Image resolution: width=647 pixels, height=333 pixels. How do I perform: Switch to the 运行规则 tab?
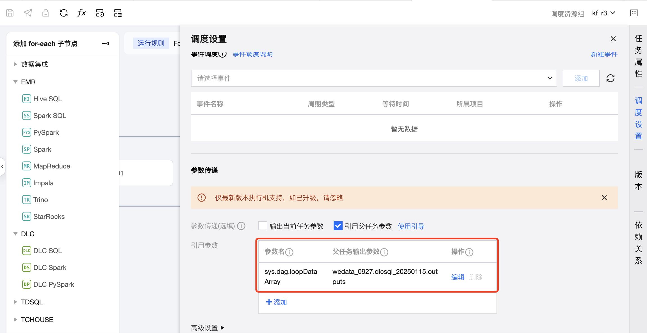[x=151, y=43]
